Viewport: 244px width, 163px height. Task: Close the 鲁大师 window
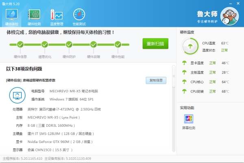[x=238, y=3]
